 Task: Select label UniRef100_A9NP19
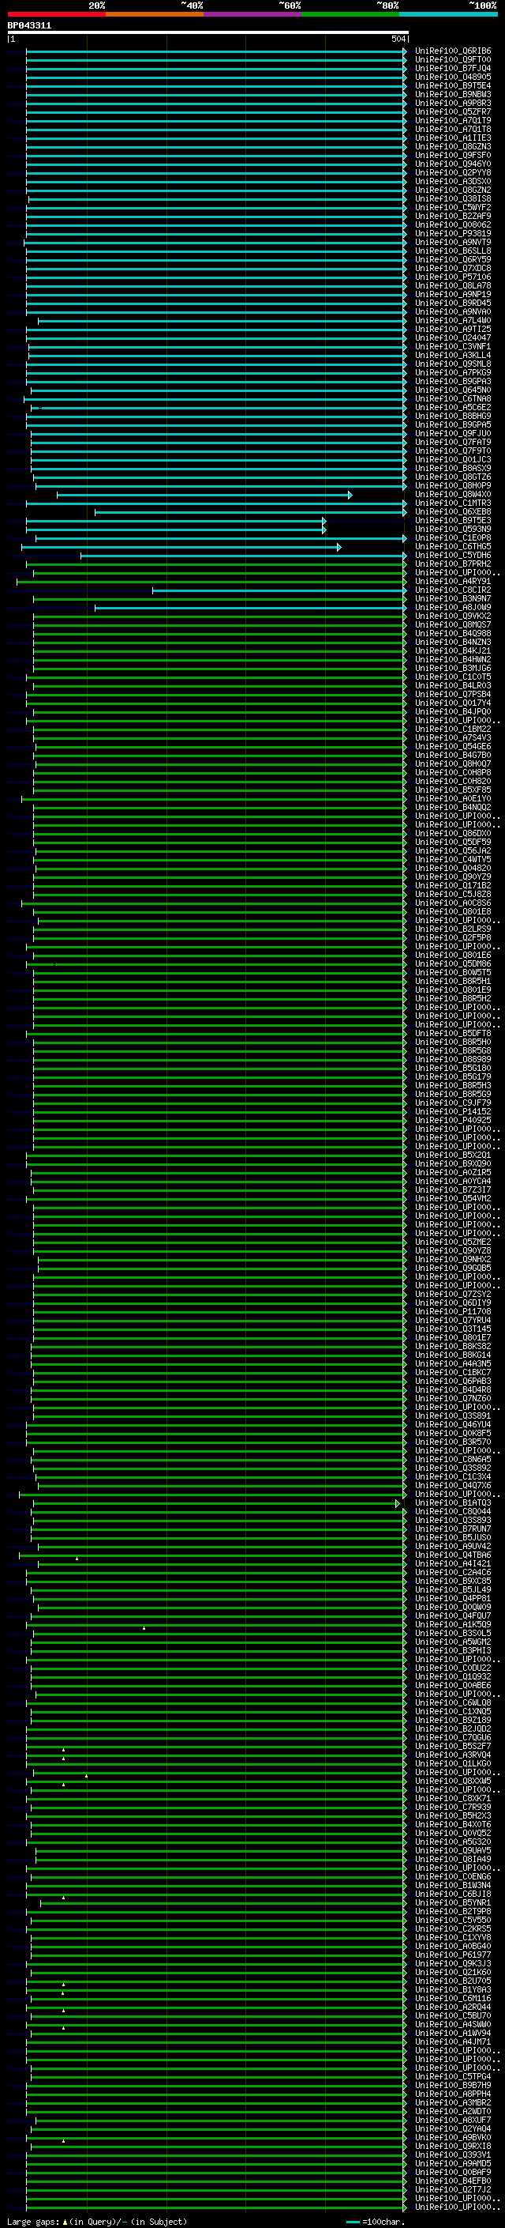tap(453, 294)
